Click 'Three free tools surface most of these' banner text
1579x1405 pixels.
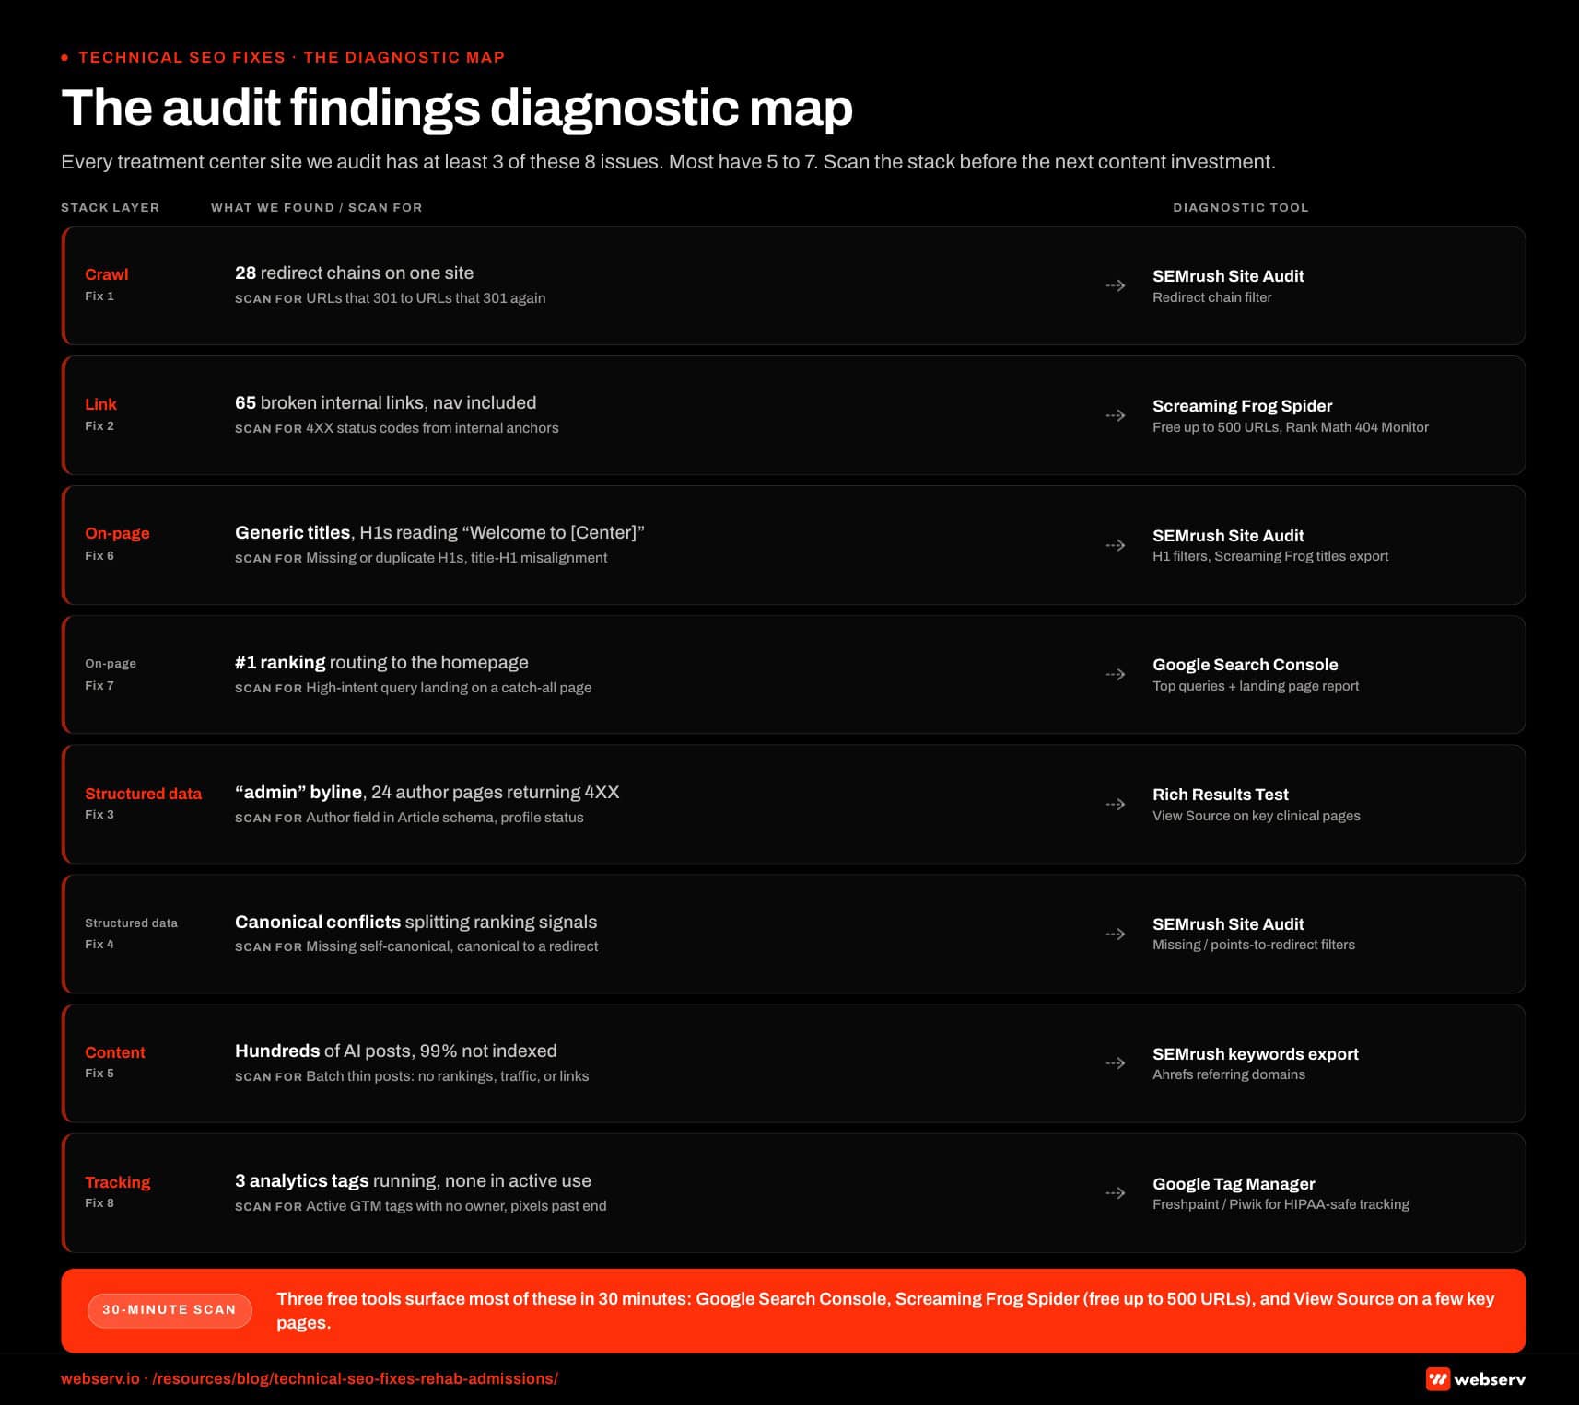click(885, 1310)
